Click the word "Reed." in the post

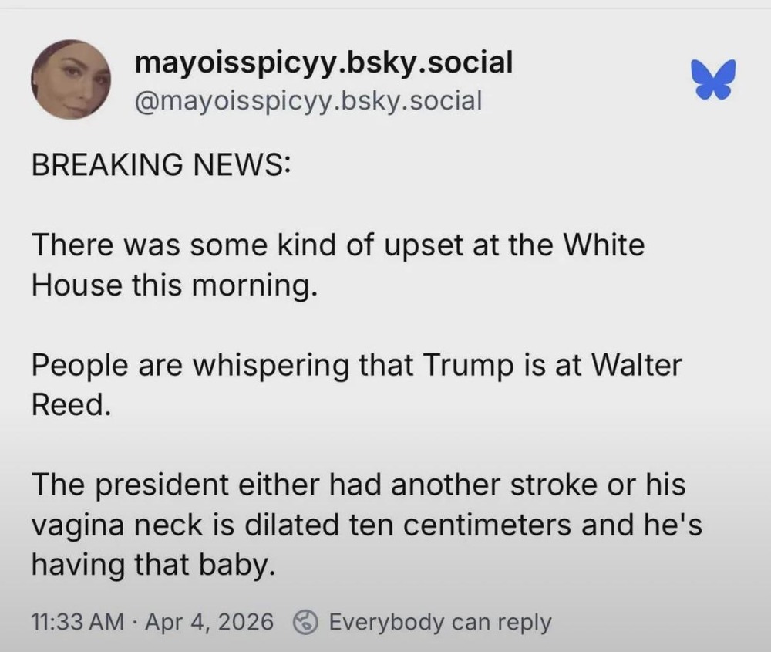[x=71, y=405]
